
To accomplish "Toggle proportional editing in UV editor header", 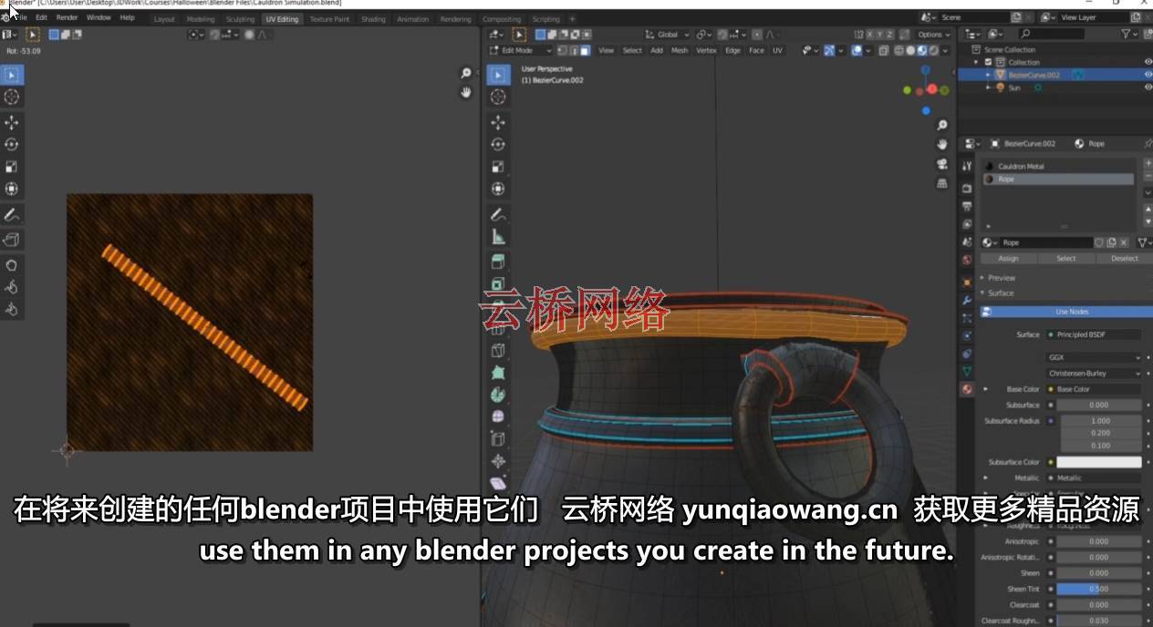I will pyautogui.click(x=249, y=35).
